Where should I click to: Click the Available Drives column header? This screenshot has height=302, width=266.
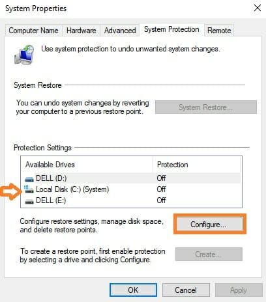tap(87, 165)
